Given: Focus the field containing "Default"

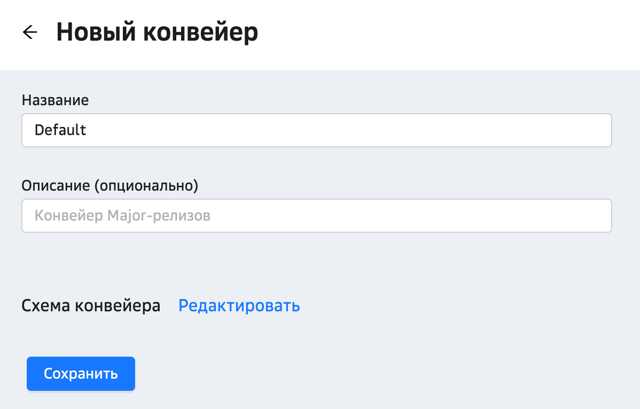Looking at the screenshot, I should click(x=316, y=130).
